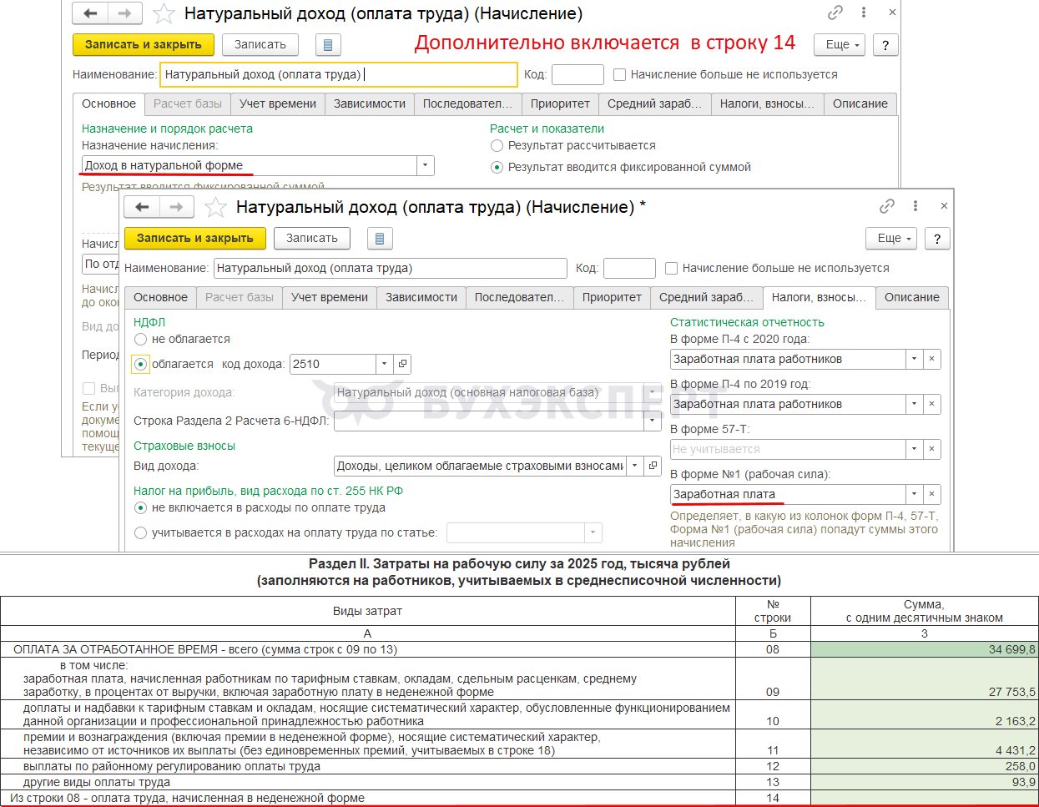Viewport: 1039px width, 807px height.
Task: Select 'Результат рассчитывается' radio button
Action: click(x=497, y=146)
